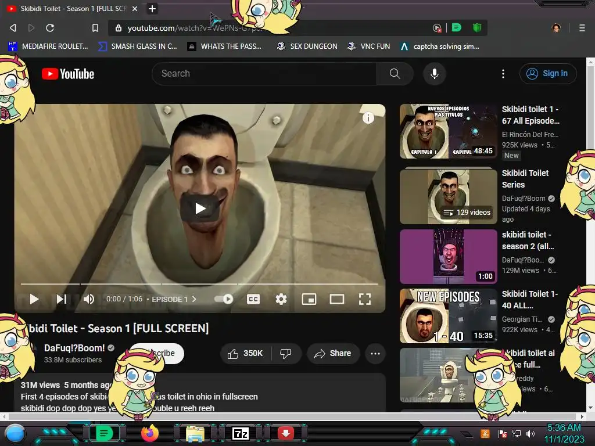Open more actions three-dot button under video
This screenshot has width=595, height=446.
click(x=375, y=354)
